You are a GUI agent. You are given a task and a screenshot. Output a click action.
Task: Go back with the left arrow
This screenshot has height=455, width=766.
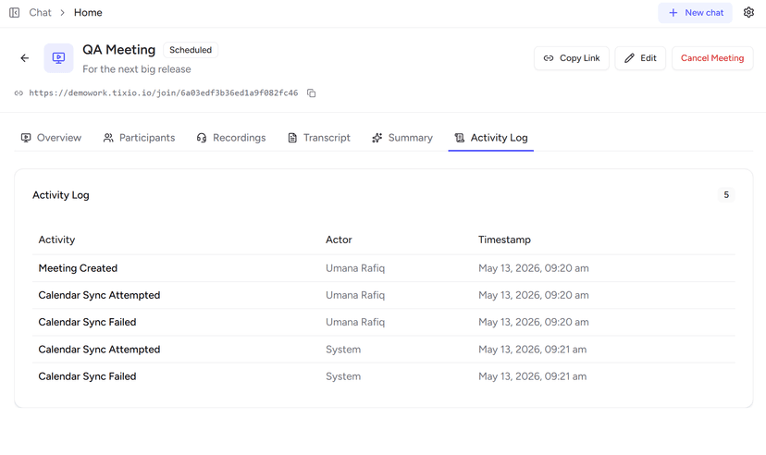[x=25, y=58]
